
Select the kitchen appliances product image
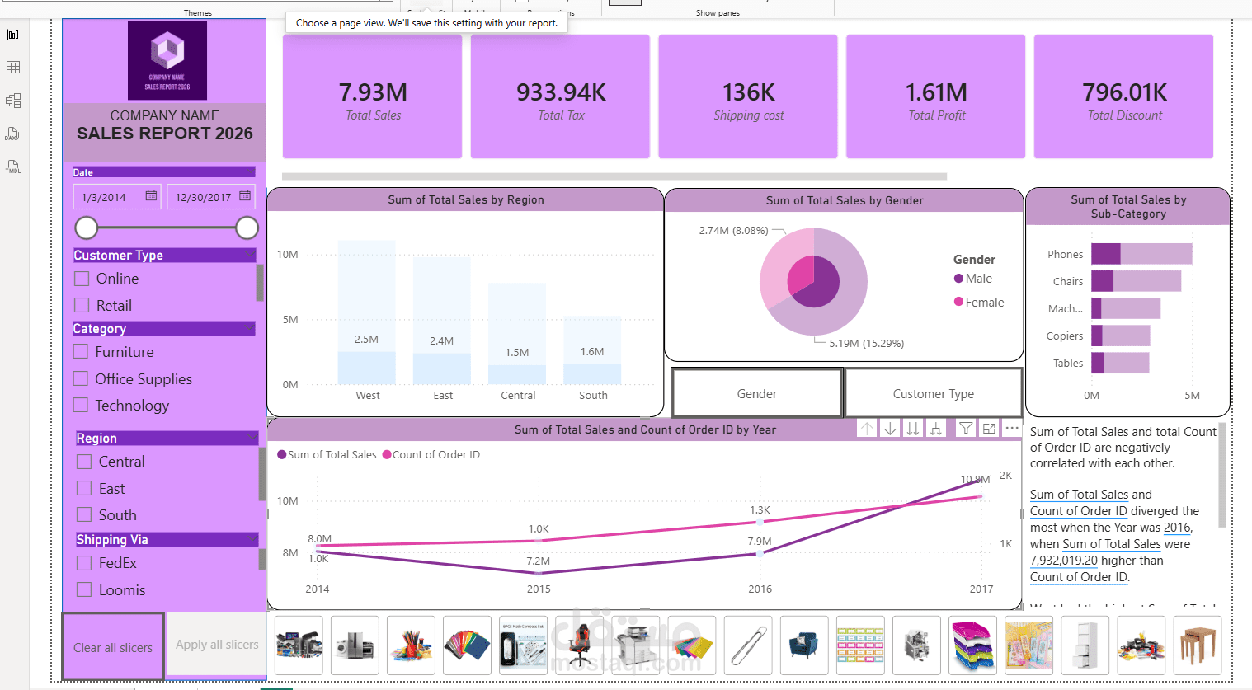(x=355, y=645)
